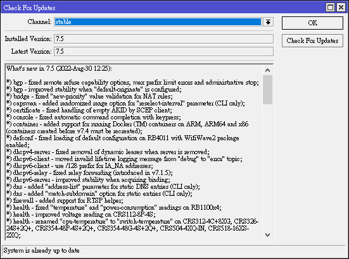Click the bgp "default-originate" changelog line
This screenshot has height=259, width=349.
pos(94,89)
